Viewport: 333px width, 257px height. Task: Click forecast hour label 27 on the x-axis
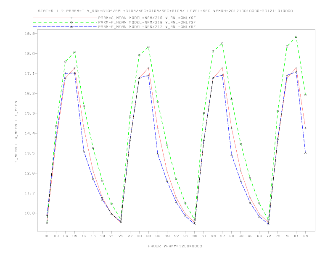coord(130,236)
